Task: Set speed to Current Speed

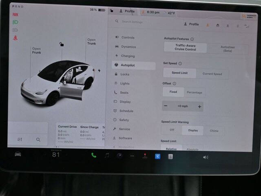Action: (212, 74)
